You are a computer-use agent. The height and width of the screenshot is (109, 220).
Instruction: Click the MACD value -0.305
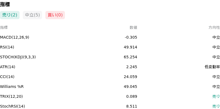131,37
